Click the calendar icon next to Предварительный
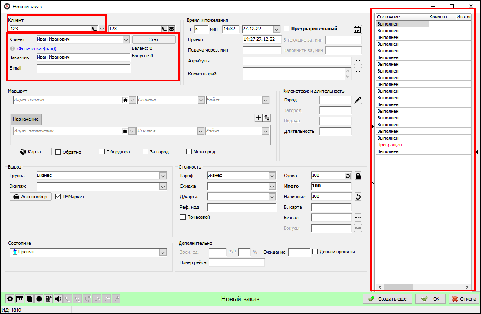 pyautogui.click(x=357, y=29)
